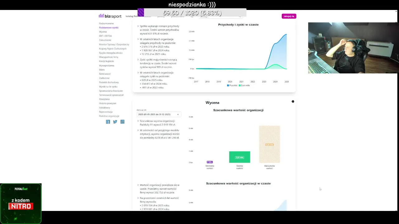
Task: Open the EBIT i EBITDA section
Action: click(105, 36)
